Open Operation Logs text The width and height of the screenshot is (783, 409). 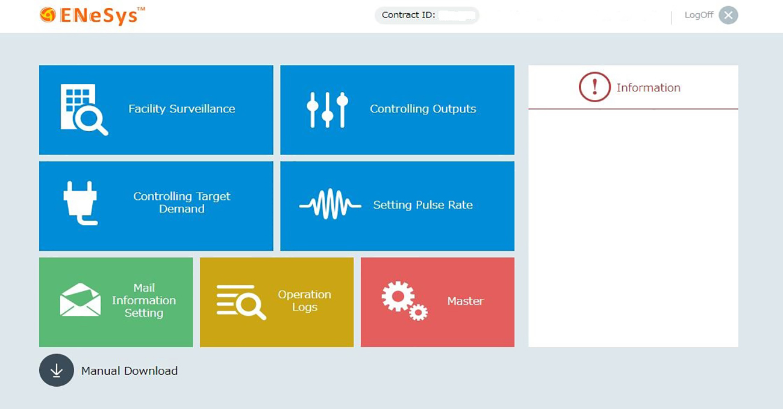[305, 301]
